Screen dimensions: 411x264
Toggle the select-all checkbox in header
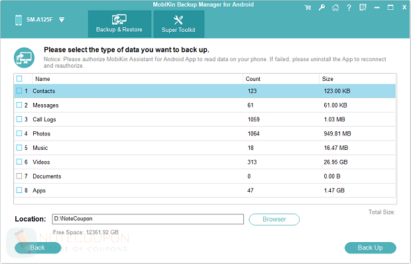tap(19, 79)
